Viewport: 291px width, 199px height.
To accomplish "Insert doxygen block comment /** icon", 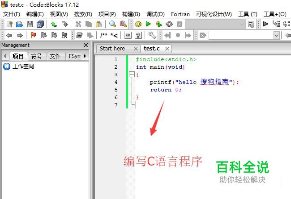I will (x=103, y=35).
